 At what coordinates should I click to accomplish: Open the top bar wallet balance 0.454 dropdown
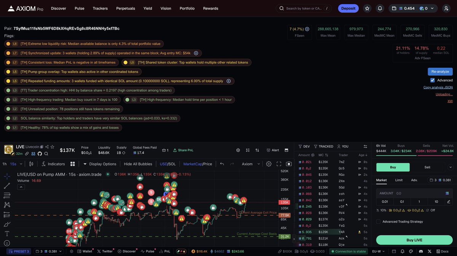tap(413, 8)
